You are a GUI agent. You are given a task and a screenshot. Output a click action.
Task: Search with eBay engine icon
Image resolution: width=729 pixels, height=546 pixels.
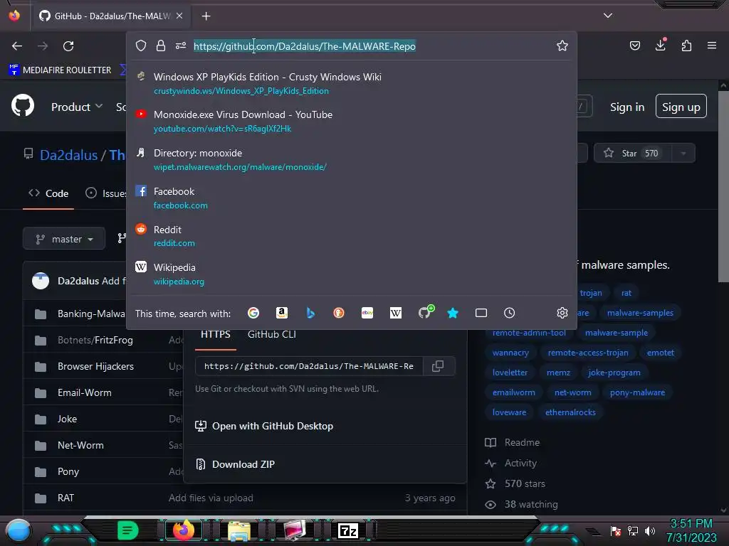[367, 313]
